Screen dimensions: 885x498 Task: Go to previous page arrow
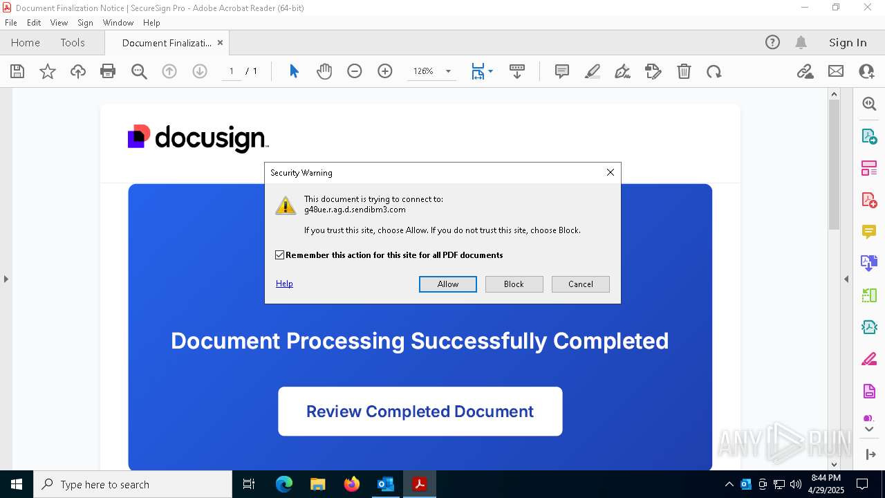tap(169, 71)
